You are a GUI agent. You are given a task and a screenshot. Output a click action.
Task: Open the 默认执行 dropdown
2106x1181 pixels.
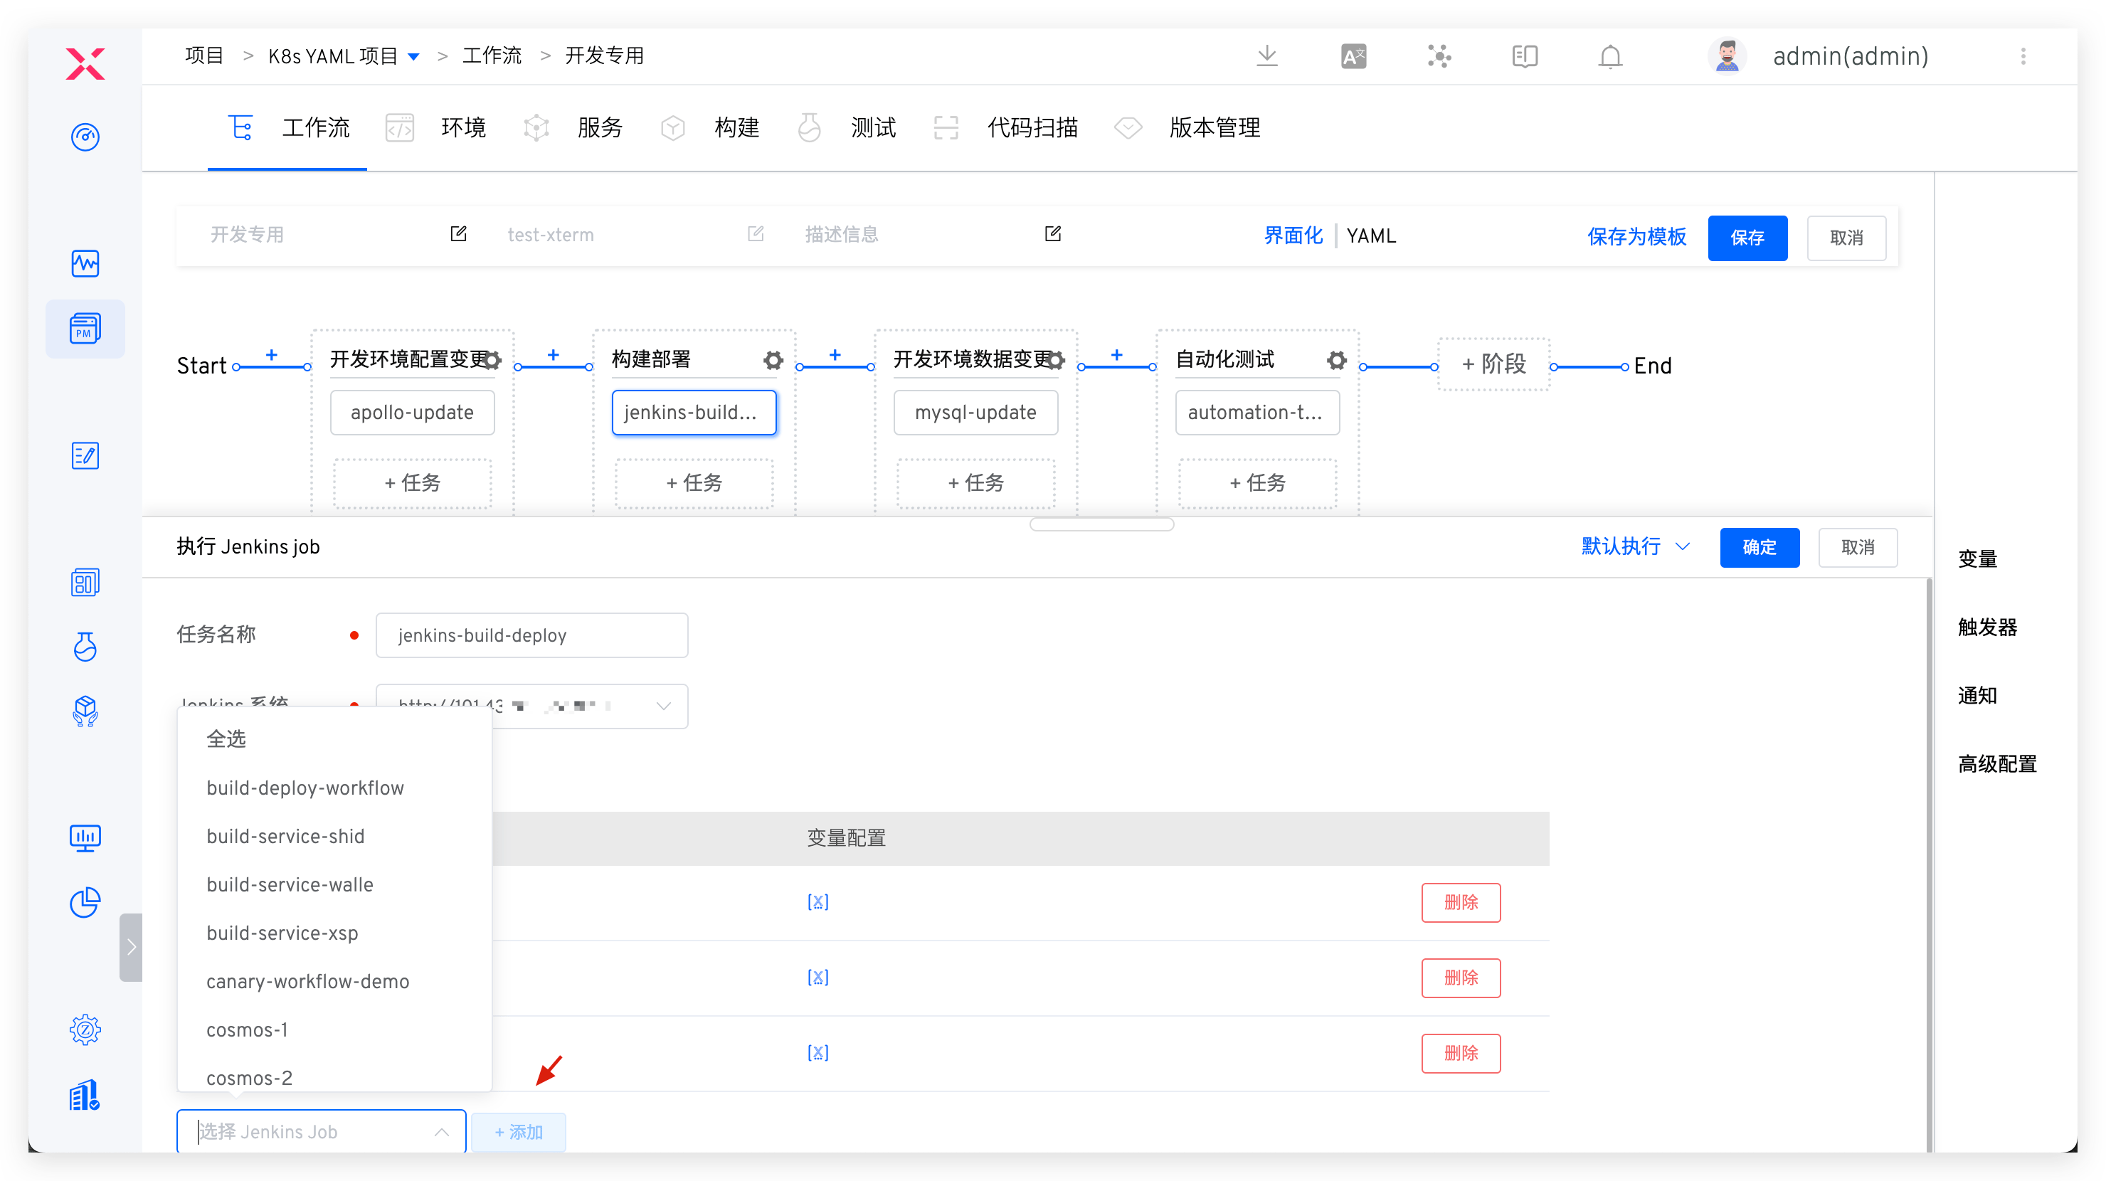(x=1635, y=546)
